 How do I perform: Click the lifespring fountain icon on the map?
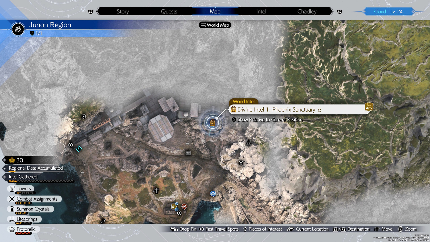[x=249, y=143]
